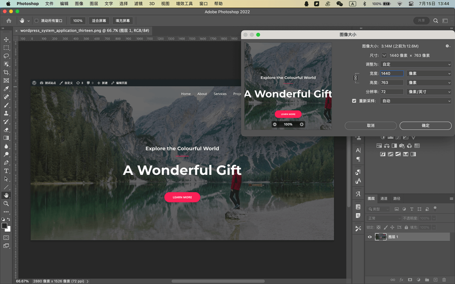Open the 图像 menu

coord(79,4)
